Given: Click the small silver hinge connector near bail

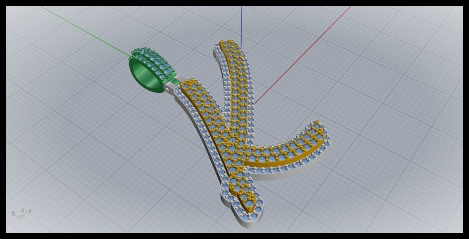Looking at the screenshot, I should coord(170,88).
